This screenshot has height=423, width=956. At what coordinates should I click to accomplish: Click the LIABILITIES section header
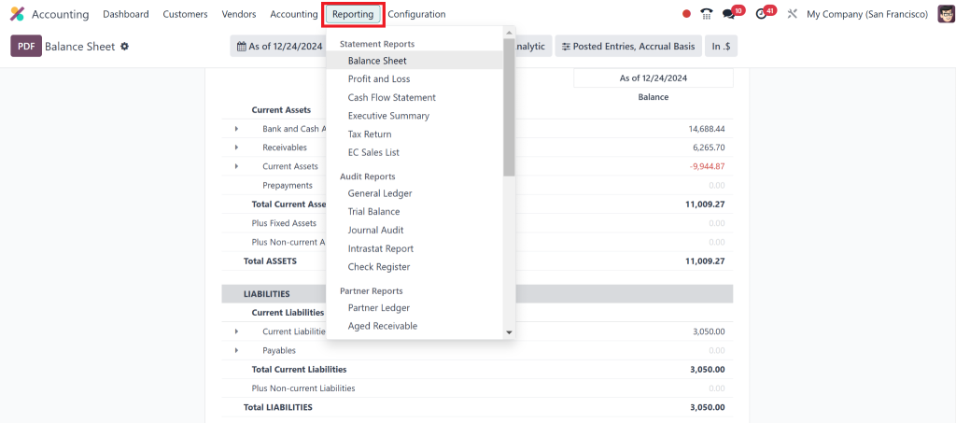point(477,294)
